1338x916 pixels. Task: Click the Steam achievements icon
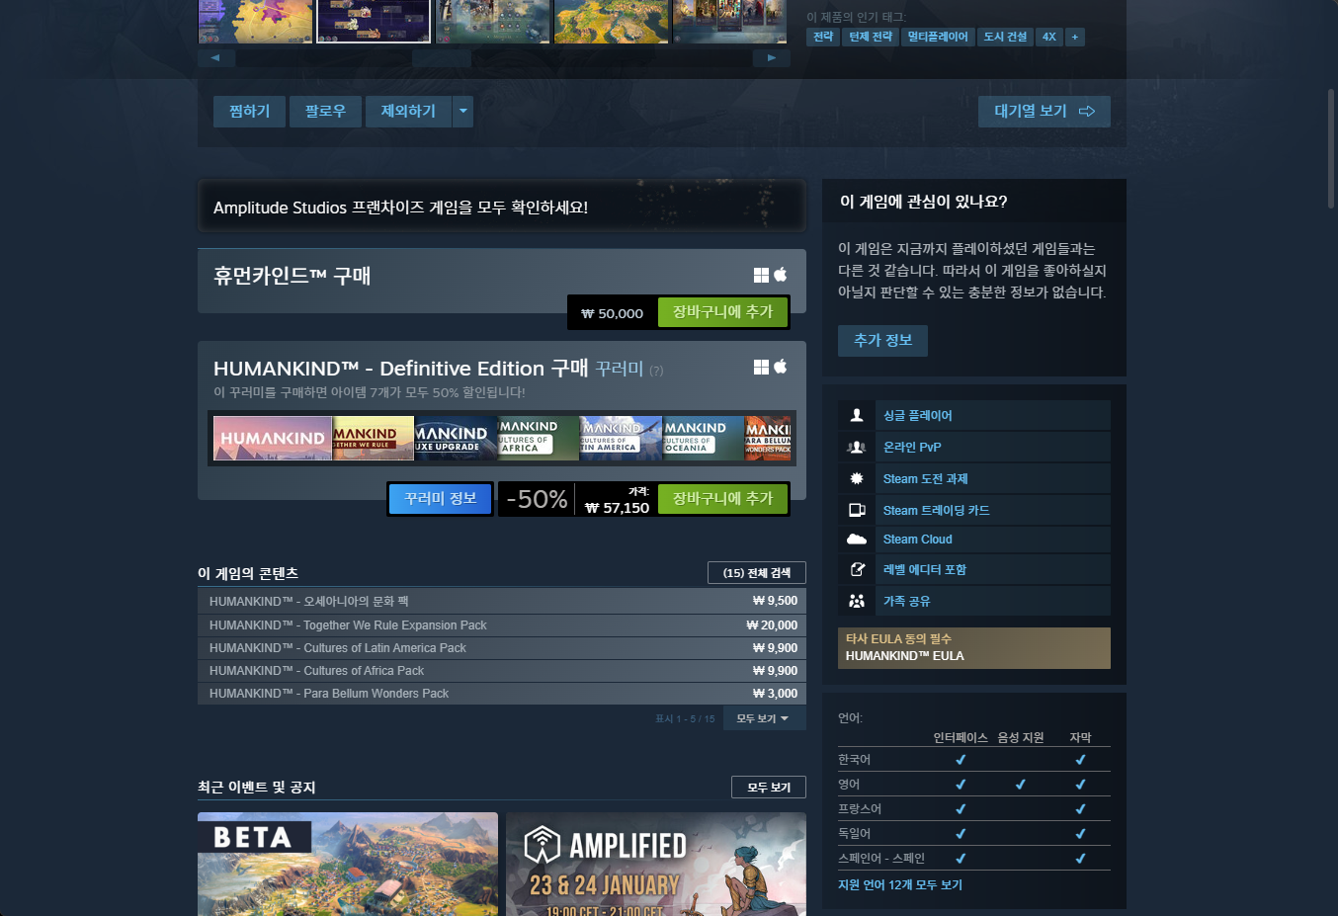tap(857, 478)
